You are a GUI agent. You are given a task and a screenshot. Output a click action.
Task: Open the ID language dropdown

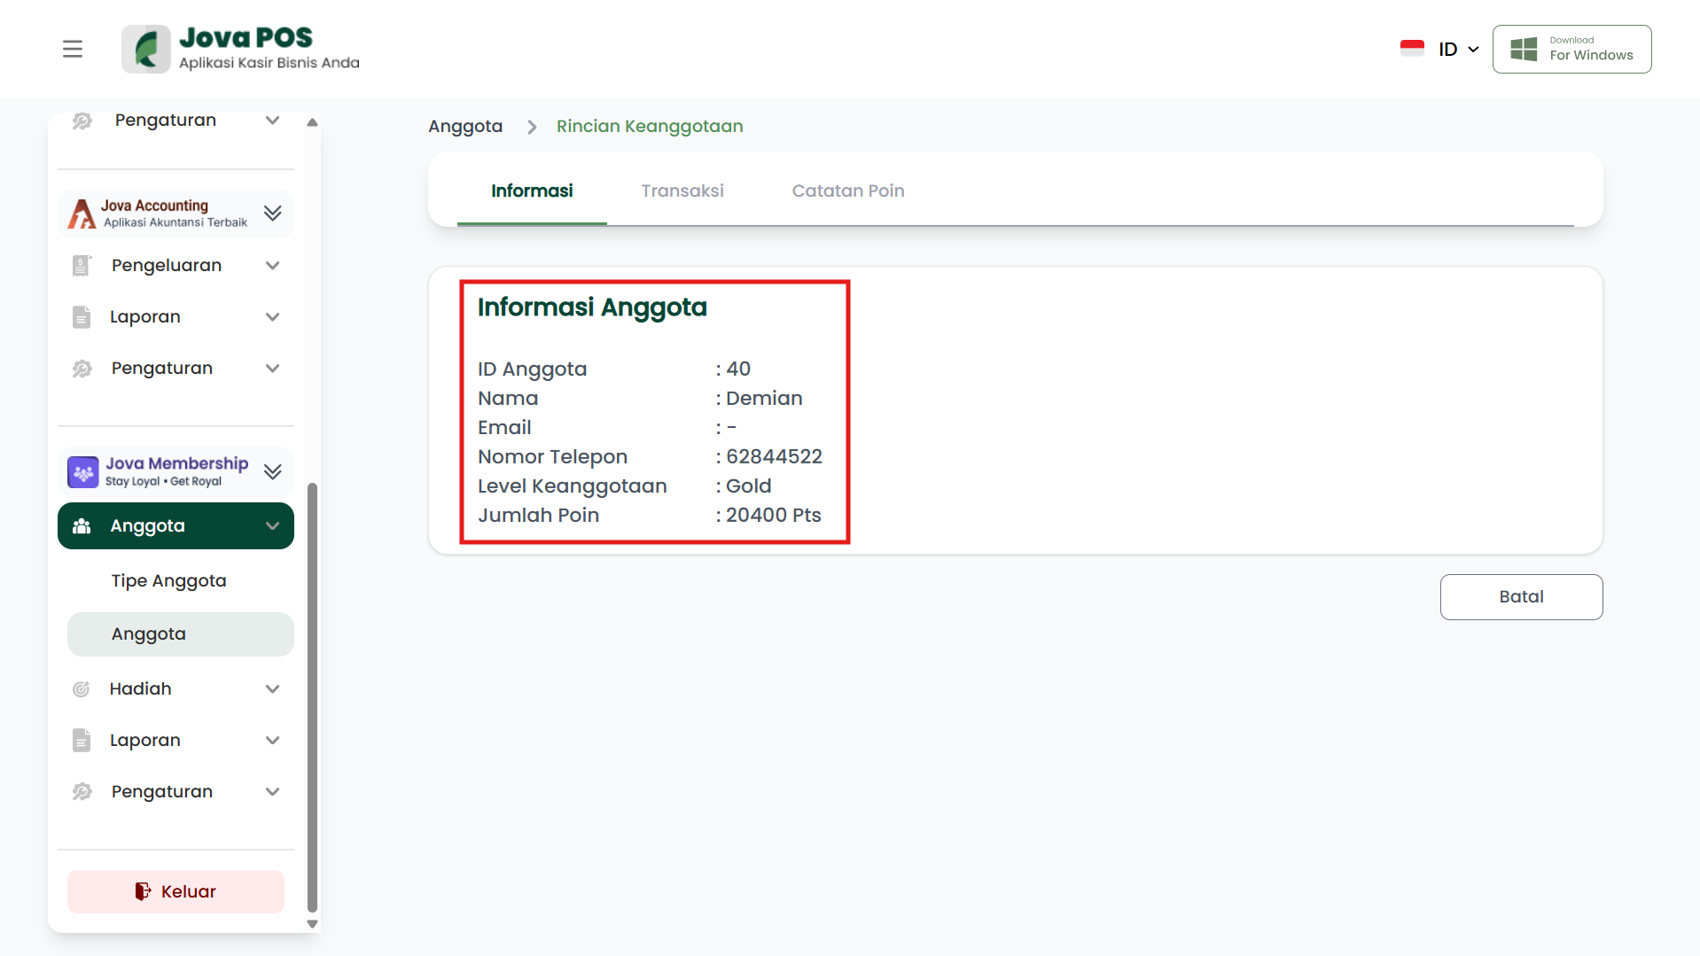point(1458,49)
